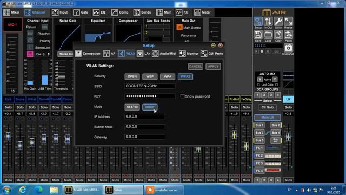Click the Subnet Mask field

point(145,127)
